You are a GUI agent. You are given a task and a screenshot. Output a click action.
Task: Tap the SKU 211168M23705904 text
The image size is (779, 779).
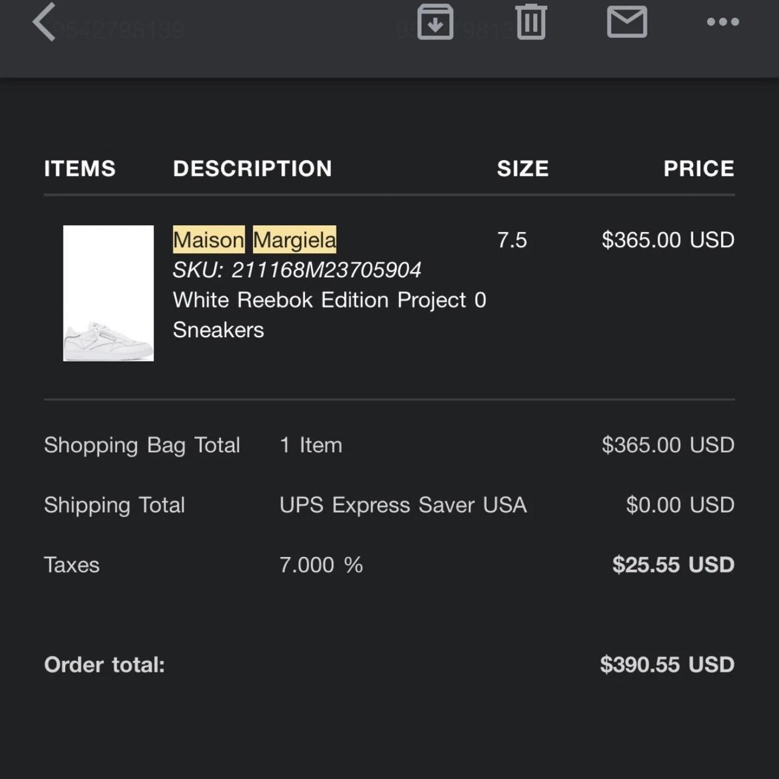pos(297,270)
